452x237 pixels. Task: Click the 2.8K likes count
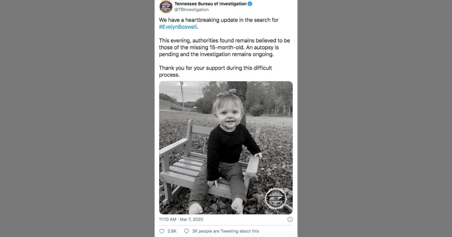[172, 231]
